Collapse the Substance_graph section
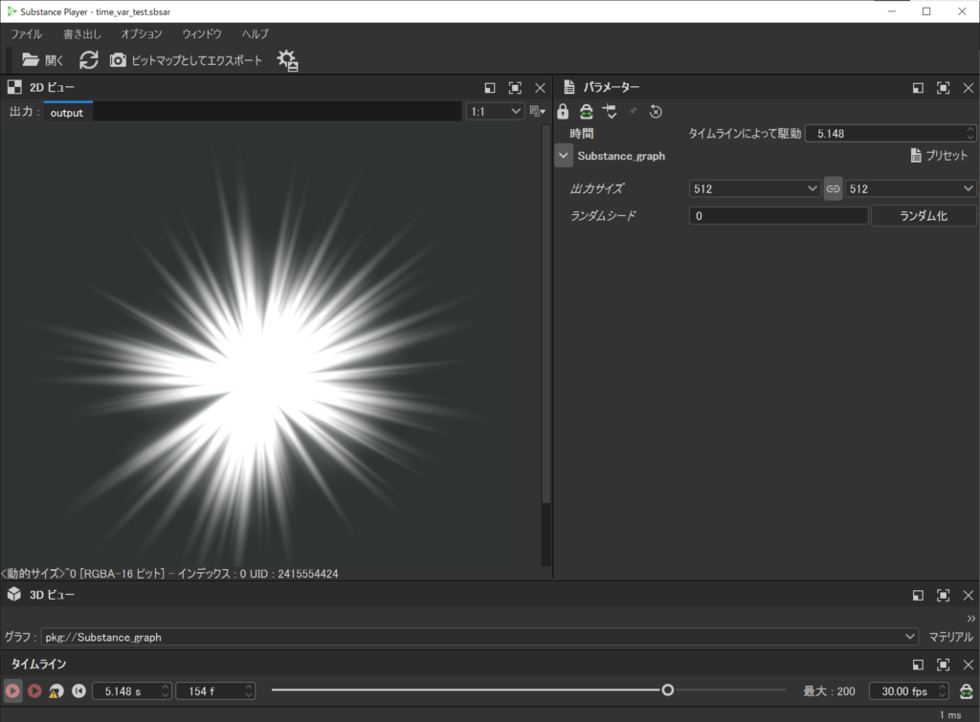This screenshot has width=980, height=722. tap(564, 155)
